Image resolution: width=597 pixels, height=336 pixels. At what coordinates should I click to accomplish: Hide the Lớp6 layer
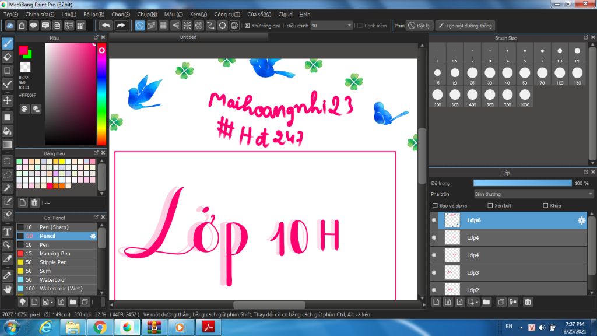(434, 220)
